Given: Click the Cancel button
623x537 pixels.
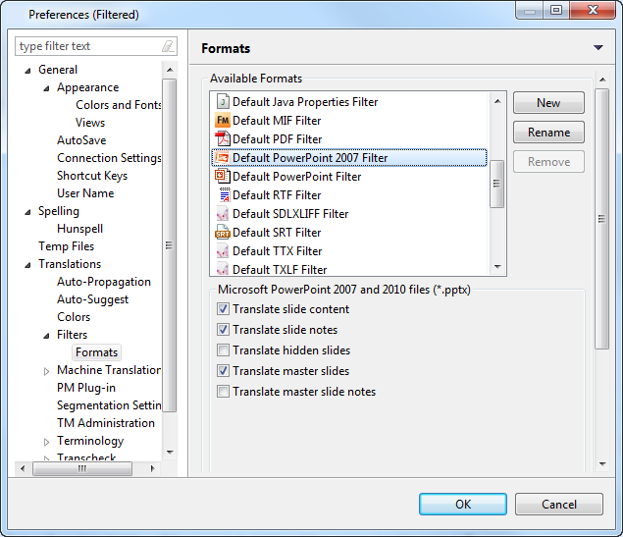Looking at the screenshot, I should click(x=558, y=504).
